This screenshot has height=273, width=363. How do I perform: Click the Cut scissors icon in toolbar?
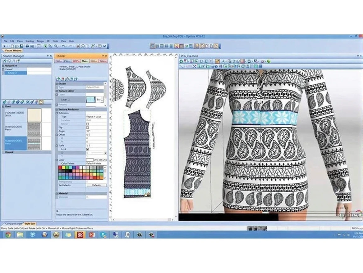click(78, 46)
